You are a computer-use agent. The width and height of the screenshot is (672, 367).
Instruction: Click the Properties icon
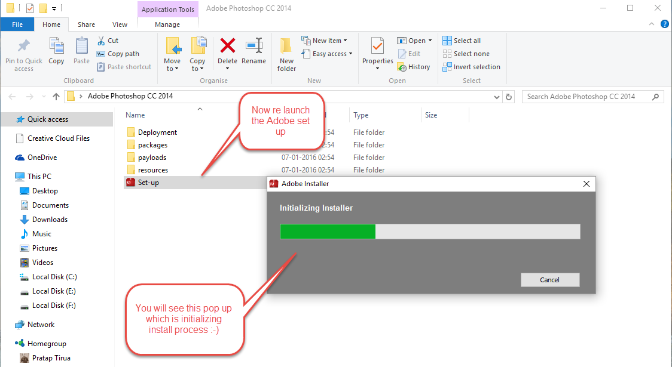[x=378, y=46]
